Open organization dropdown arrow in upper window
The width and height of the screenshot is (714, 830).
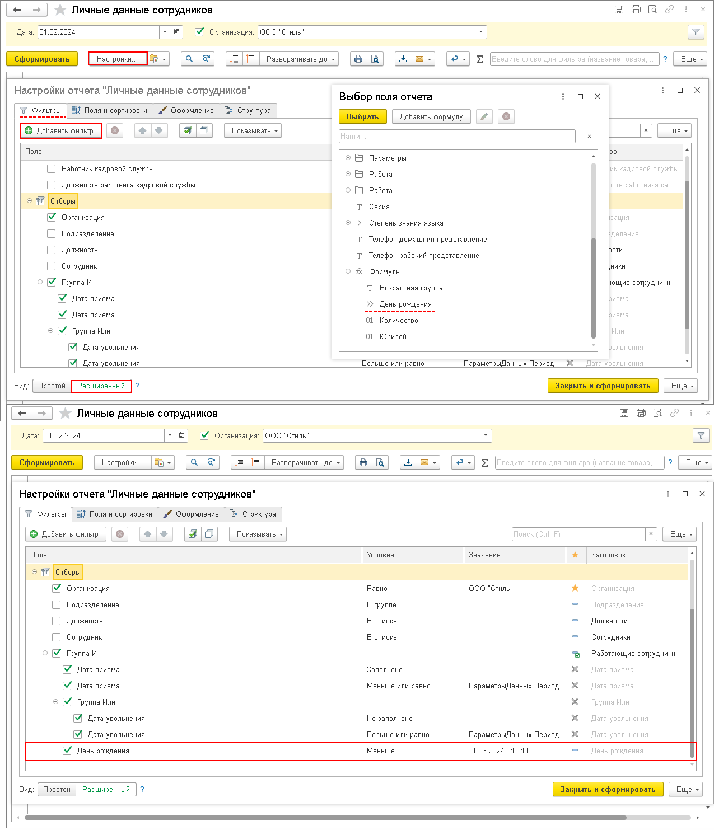(x=480, y=32)
